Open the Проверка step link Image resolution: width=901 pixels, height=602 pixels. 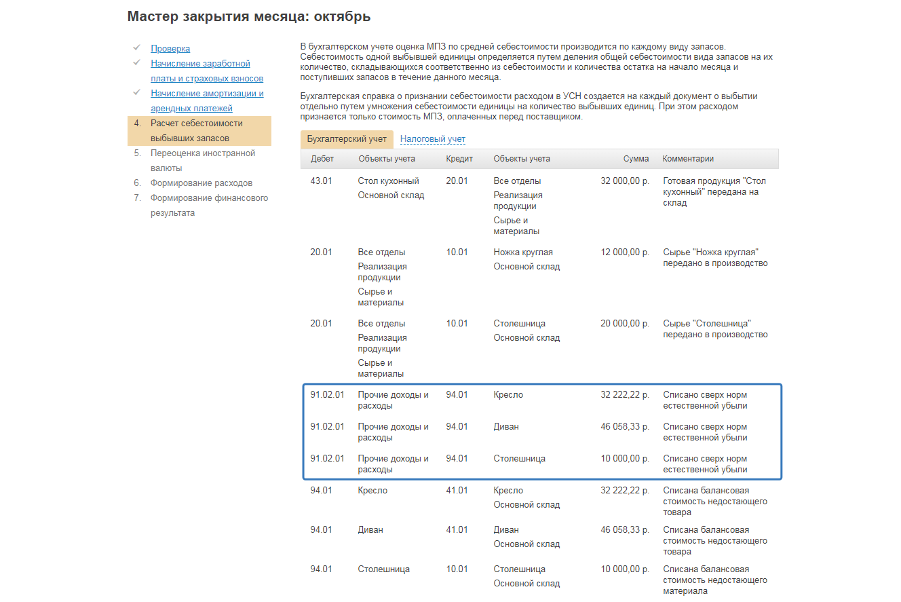click(x=170, y=49)
